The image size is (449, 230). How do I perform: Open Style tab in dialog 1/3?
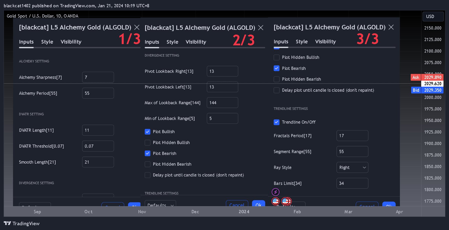tap(47, 42)
